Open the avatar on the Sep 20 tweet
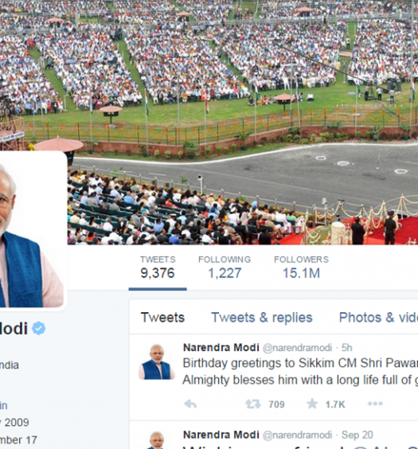 pos(157,439)
